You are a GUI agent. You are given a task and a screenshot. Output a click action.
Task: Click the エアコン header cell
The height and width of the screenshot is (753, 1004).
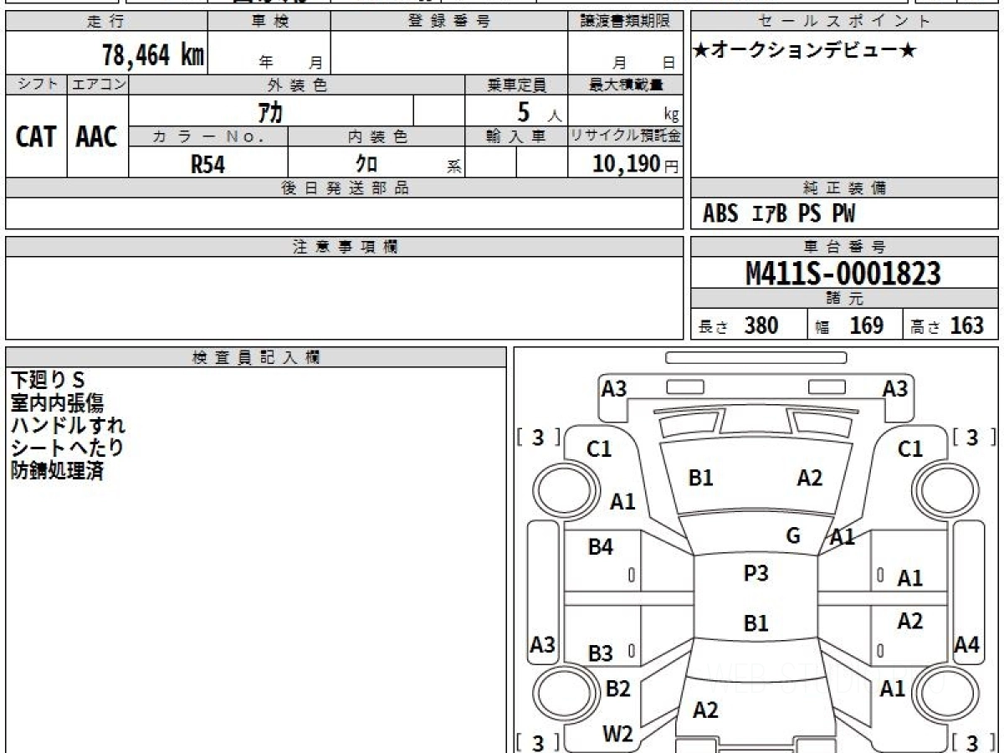click(98, 85)
